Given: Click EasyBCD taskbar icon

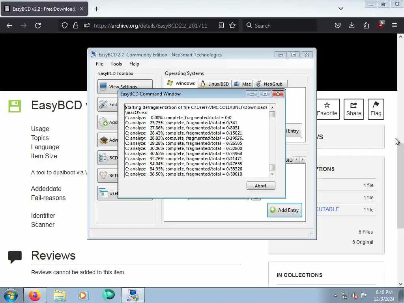Looking at the screenshot, I should point(133,295).
